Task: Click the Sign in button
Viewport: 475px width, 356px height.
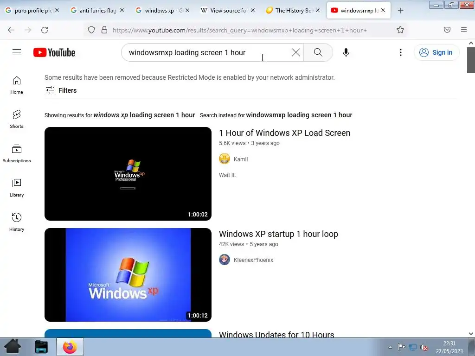Action: (436, 52)
